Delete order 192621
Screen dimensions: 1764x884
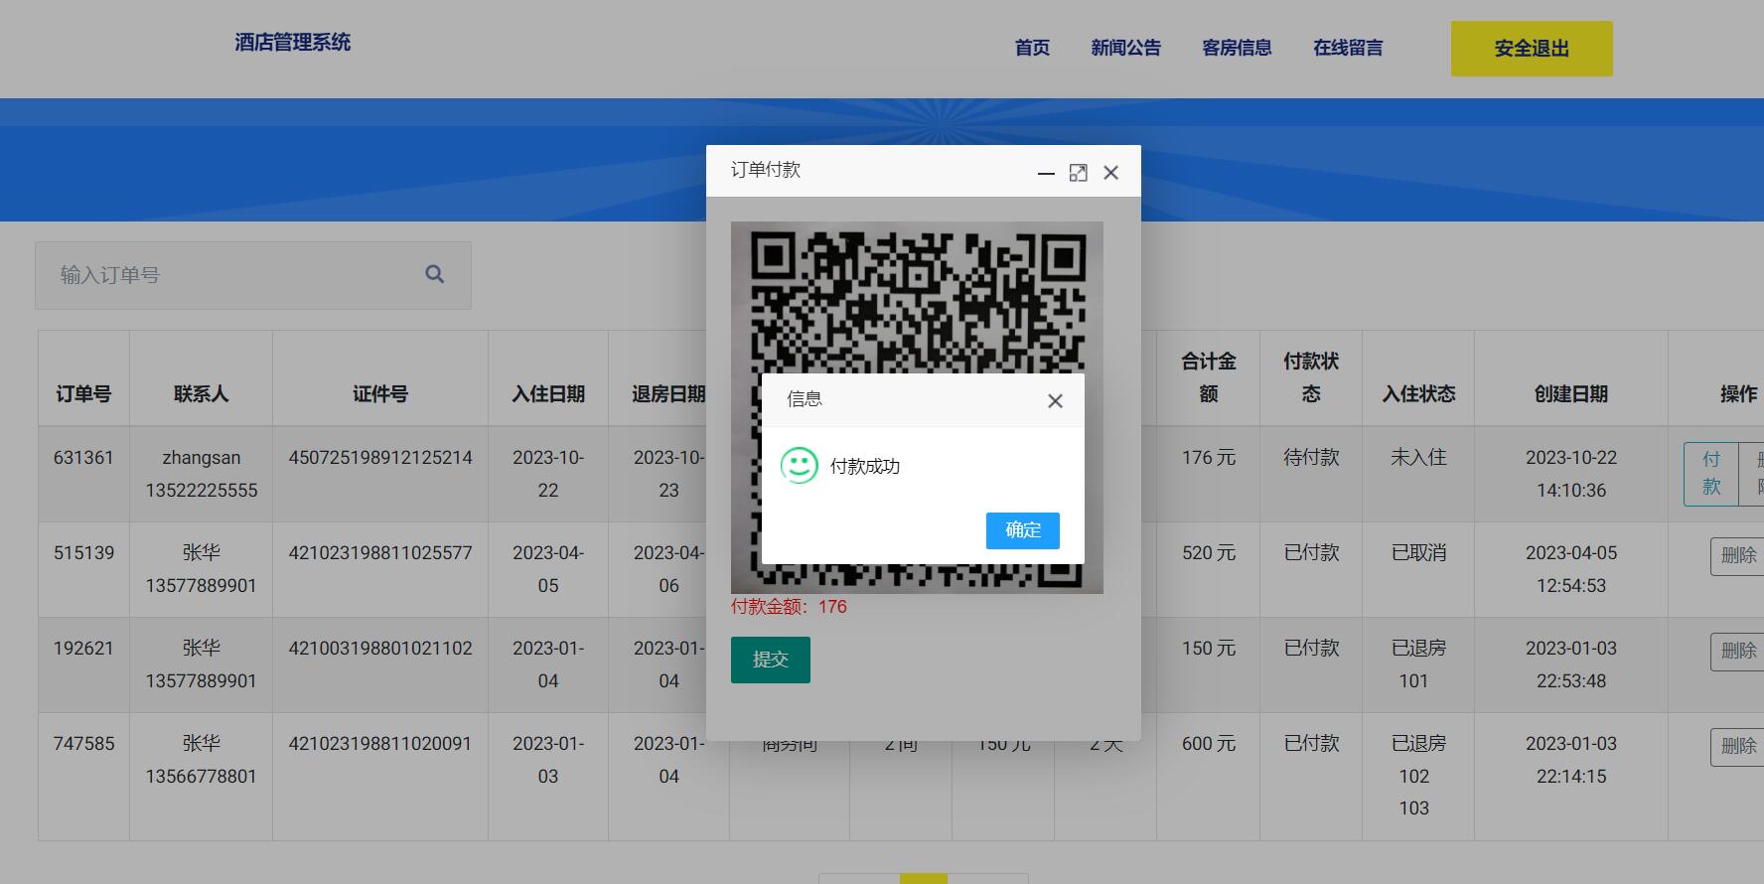[x=1738, y=651]
